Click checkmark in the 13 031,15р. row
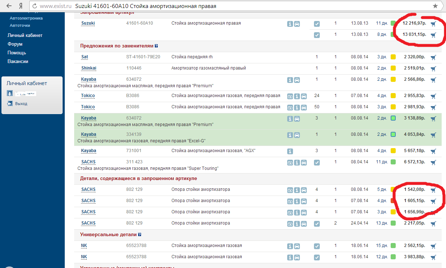The width and height of the screenshot is (446, 268). [317, 35]
